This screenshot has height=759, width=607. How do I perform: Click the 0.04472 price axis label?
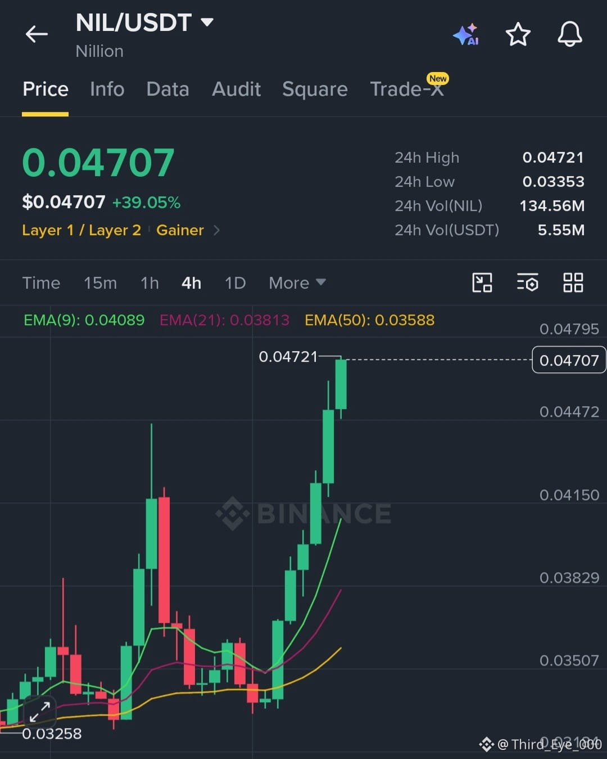click(569, 412)
